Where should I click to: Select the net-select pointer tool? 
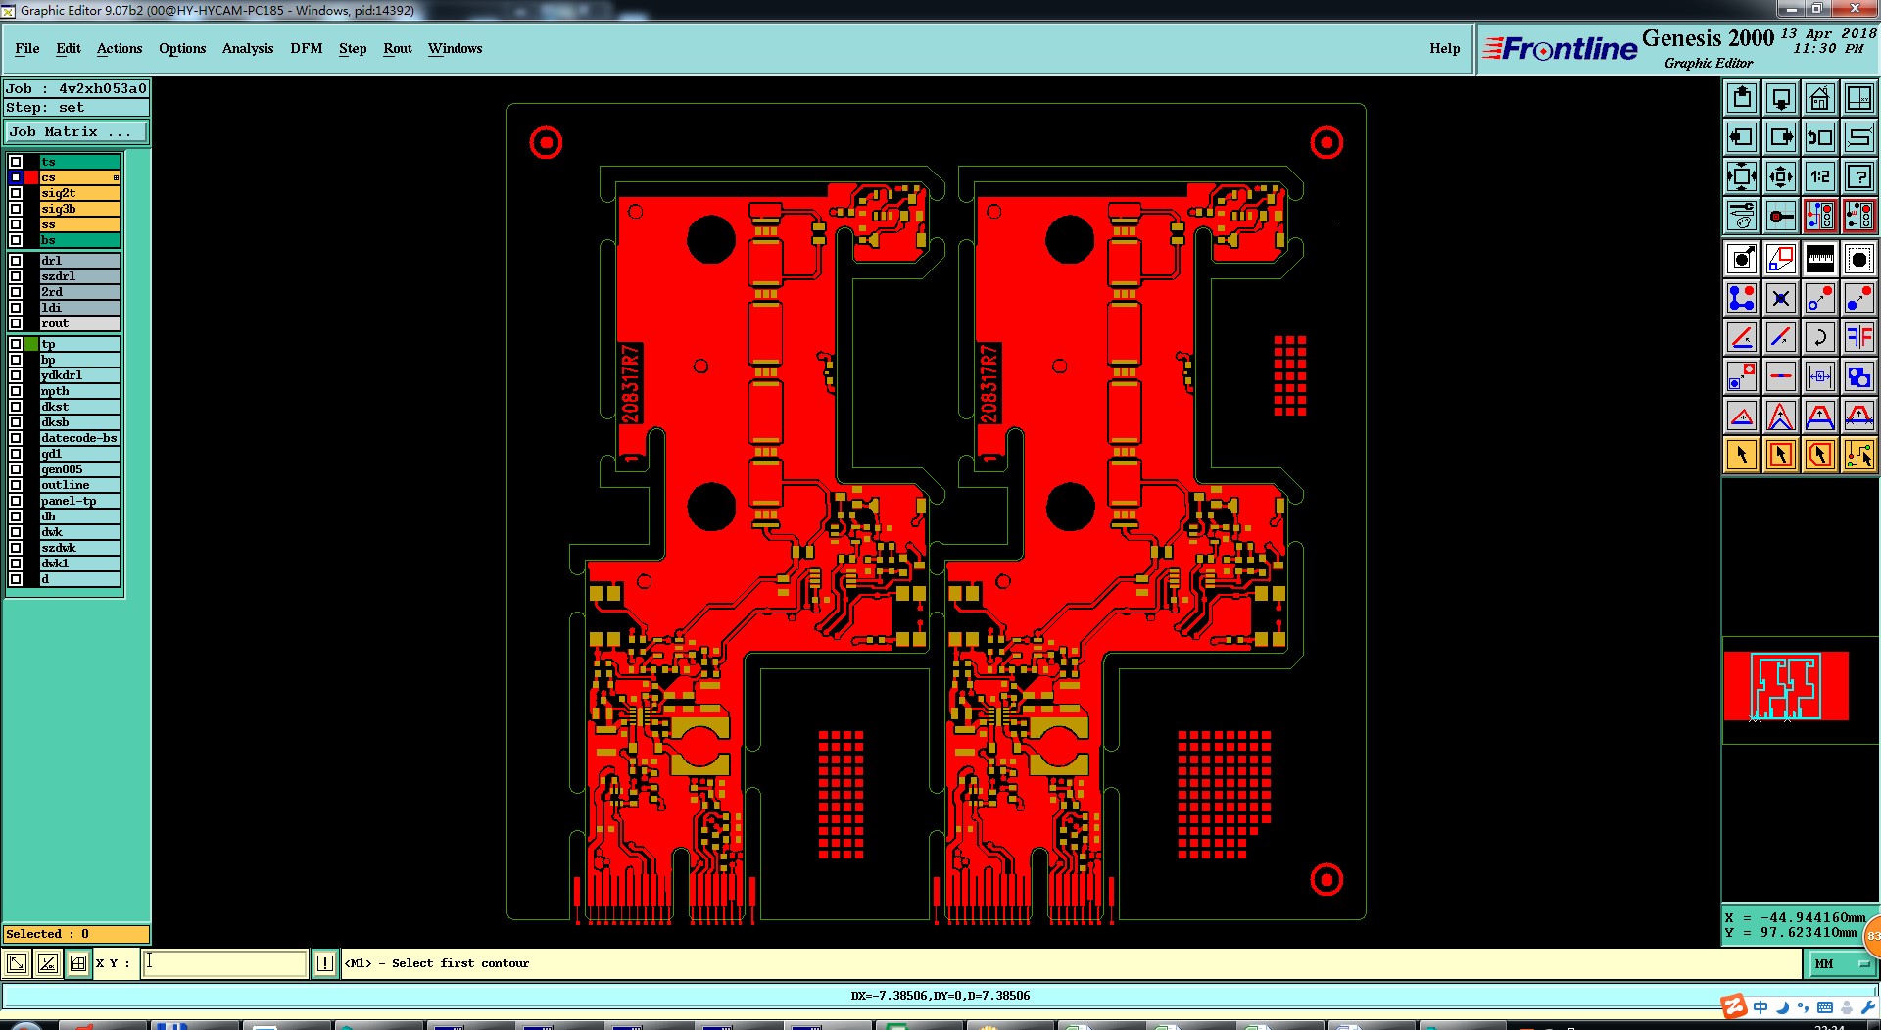[x=1859, y=455]
